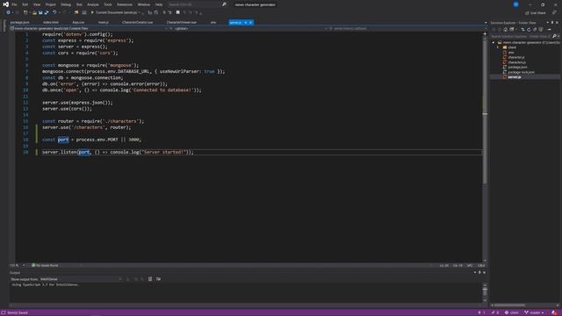Toggle Show All Files in Solution Explorer

tap(541, 29)
